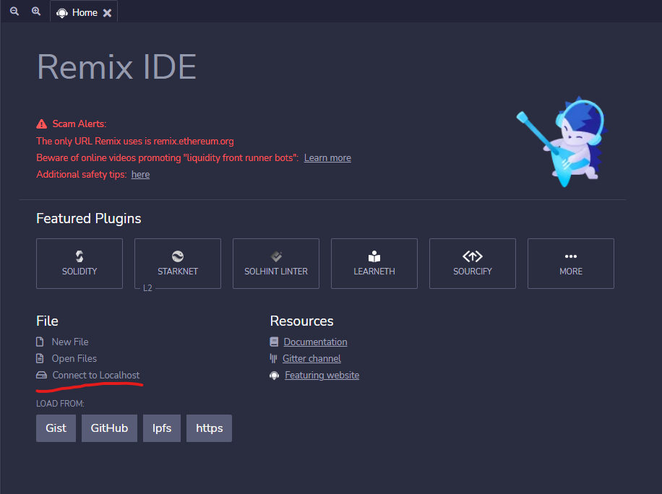Click the Scam Alerts warning triangle icon
This screenshot has height=494, width=662.
41,123
